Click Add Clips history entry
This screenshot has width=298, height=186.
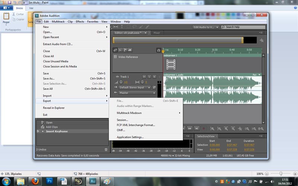coord(72,127)
